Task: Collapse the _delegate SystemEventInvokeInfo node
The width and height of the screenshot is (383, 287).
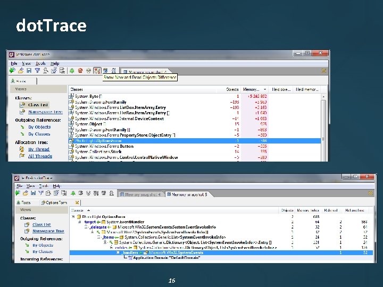Action: (86, 227)
